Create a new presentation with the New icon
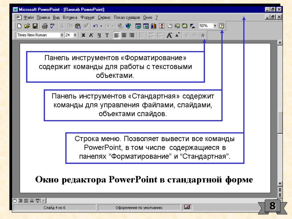The image size is (292, 219). point(19,26)
